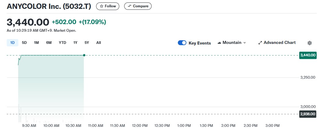Screen dimensions: 320x133
Task: Select the 1Y range tab
Action: [75, 43]
